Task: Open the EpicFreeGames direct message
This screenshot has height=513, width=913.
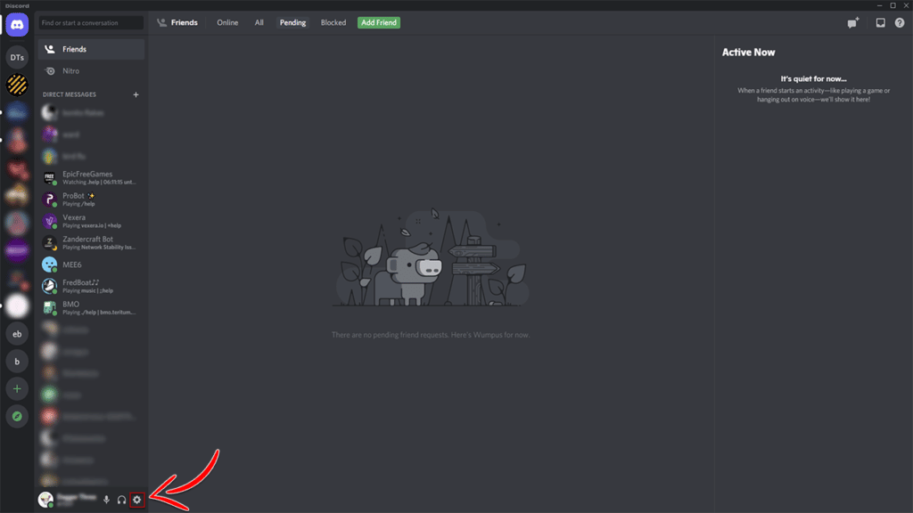Action: click(x=89, y=178)
